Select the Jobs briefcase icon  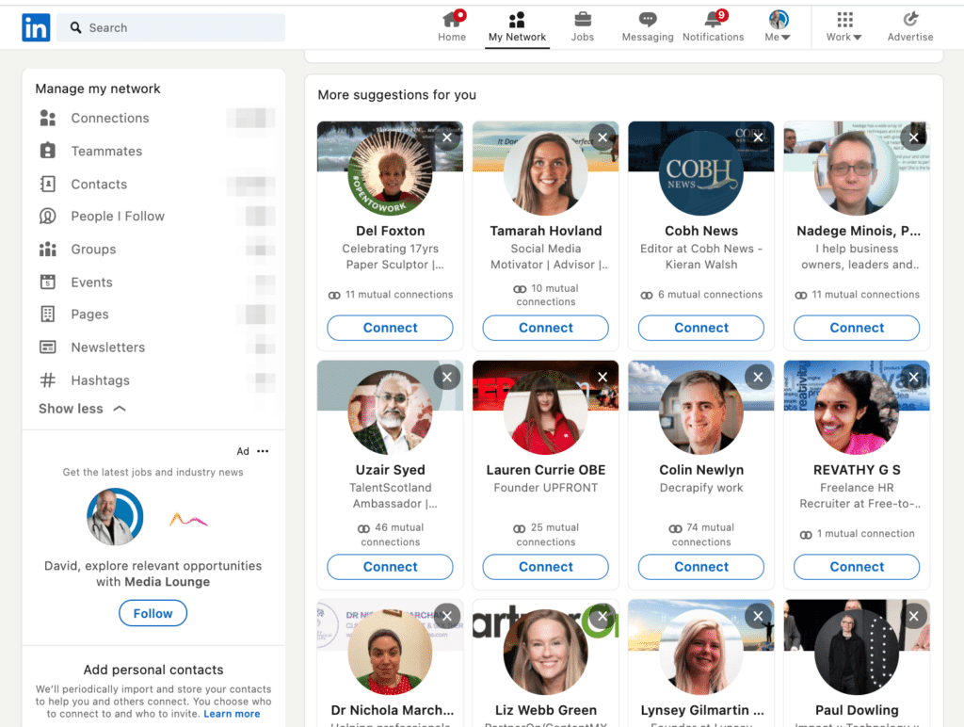click(x=582, y=19)
